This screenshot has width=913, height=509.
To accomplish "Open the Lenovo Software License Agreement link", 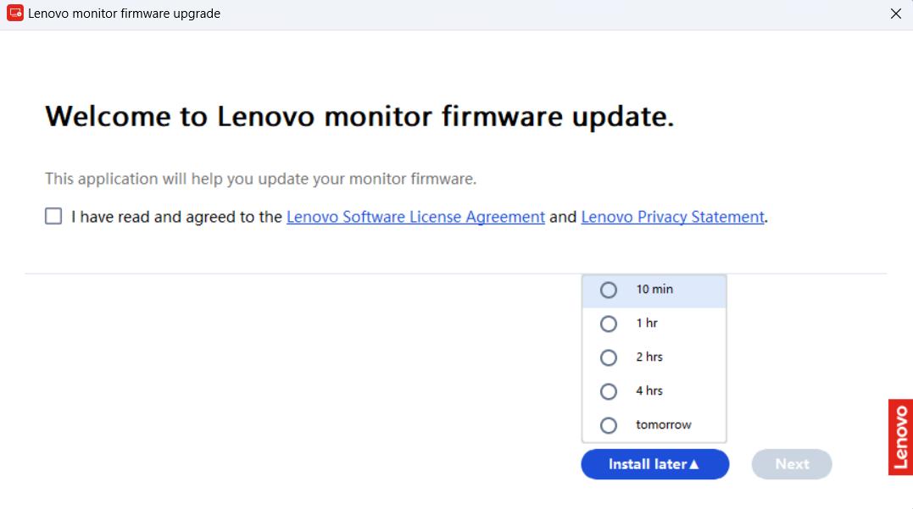I will (x=415, y=217).
